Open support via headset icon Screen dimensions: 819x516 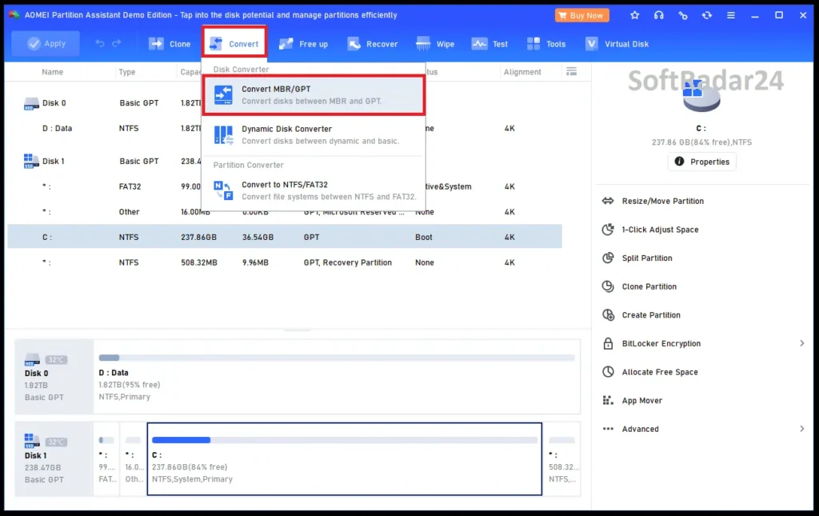[x=659, y=15]
